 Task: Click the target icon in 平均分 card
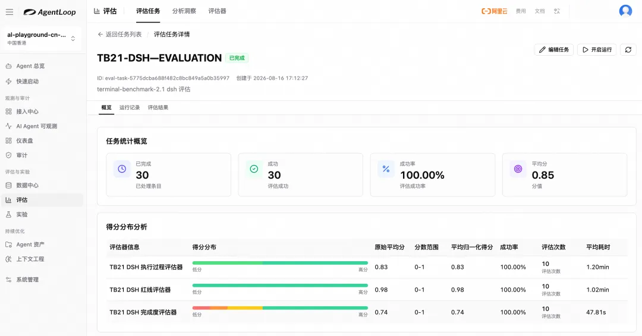point(518,169)
